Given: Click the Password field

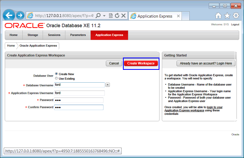Looking at the screenshot, I should (x=79, y=100).
